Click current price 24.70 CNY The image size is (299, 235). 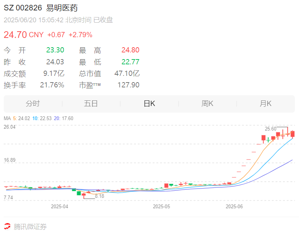[x=24, y=35]
